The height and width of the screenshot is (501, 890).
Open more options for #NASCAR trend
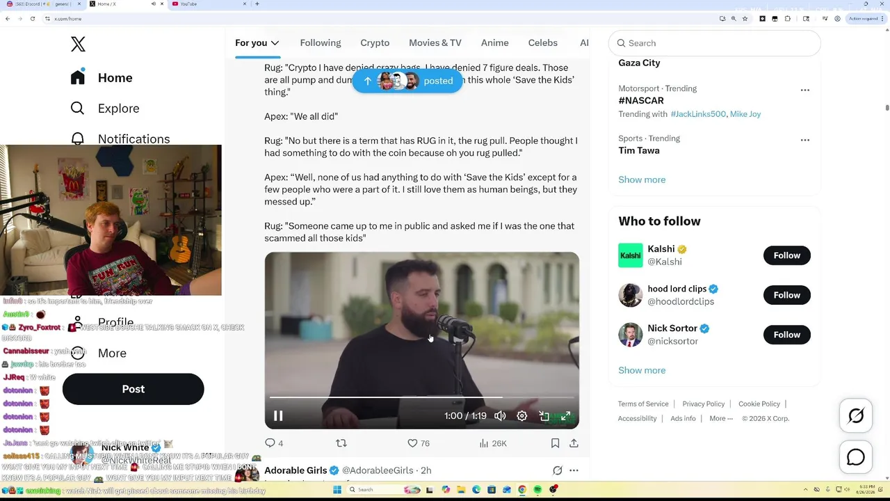pos(805,90)
